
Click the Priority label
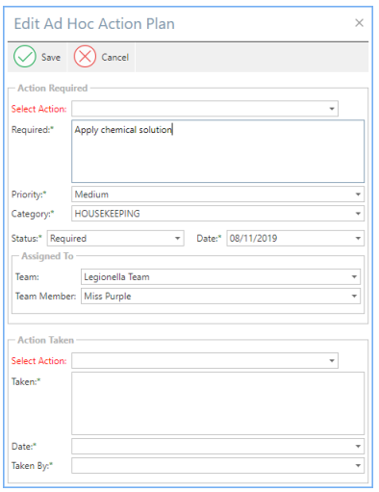coord(29,194)
